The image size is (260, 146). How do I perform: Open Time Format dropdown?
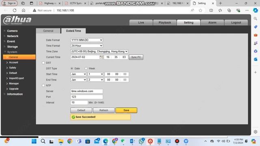coord(87,46)
